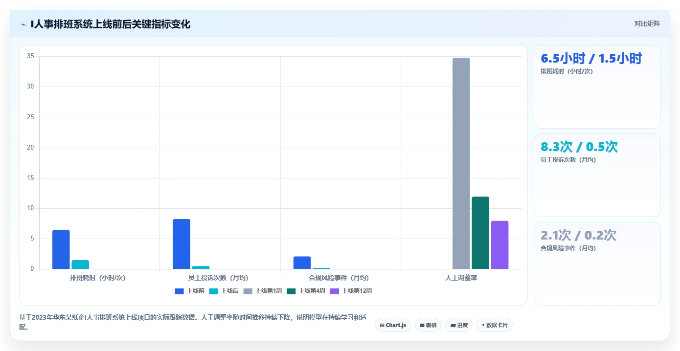Click the 8.3次 / 0.5次 card value
Screen dimensions: 680x351
(579, 147)
